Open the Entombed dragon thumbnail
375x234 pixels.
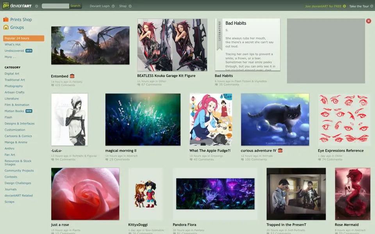(x=90, y=45)
